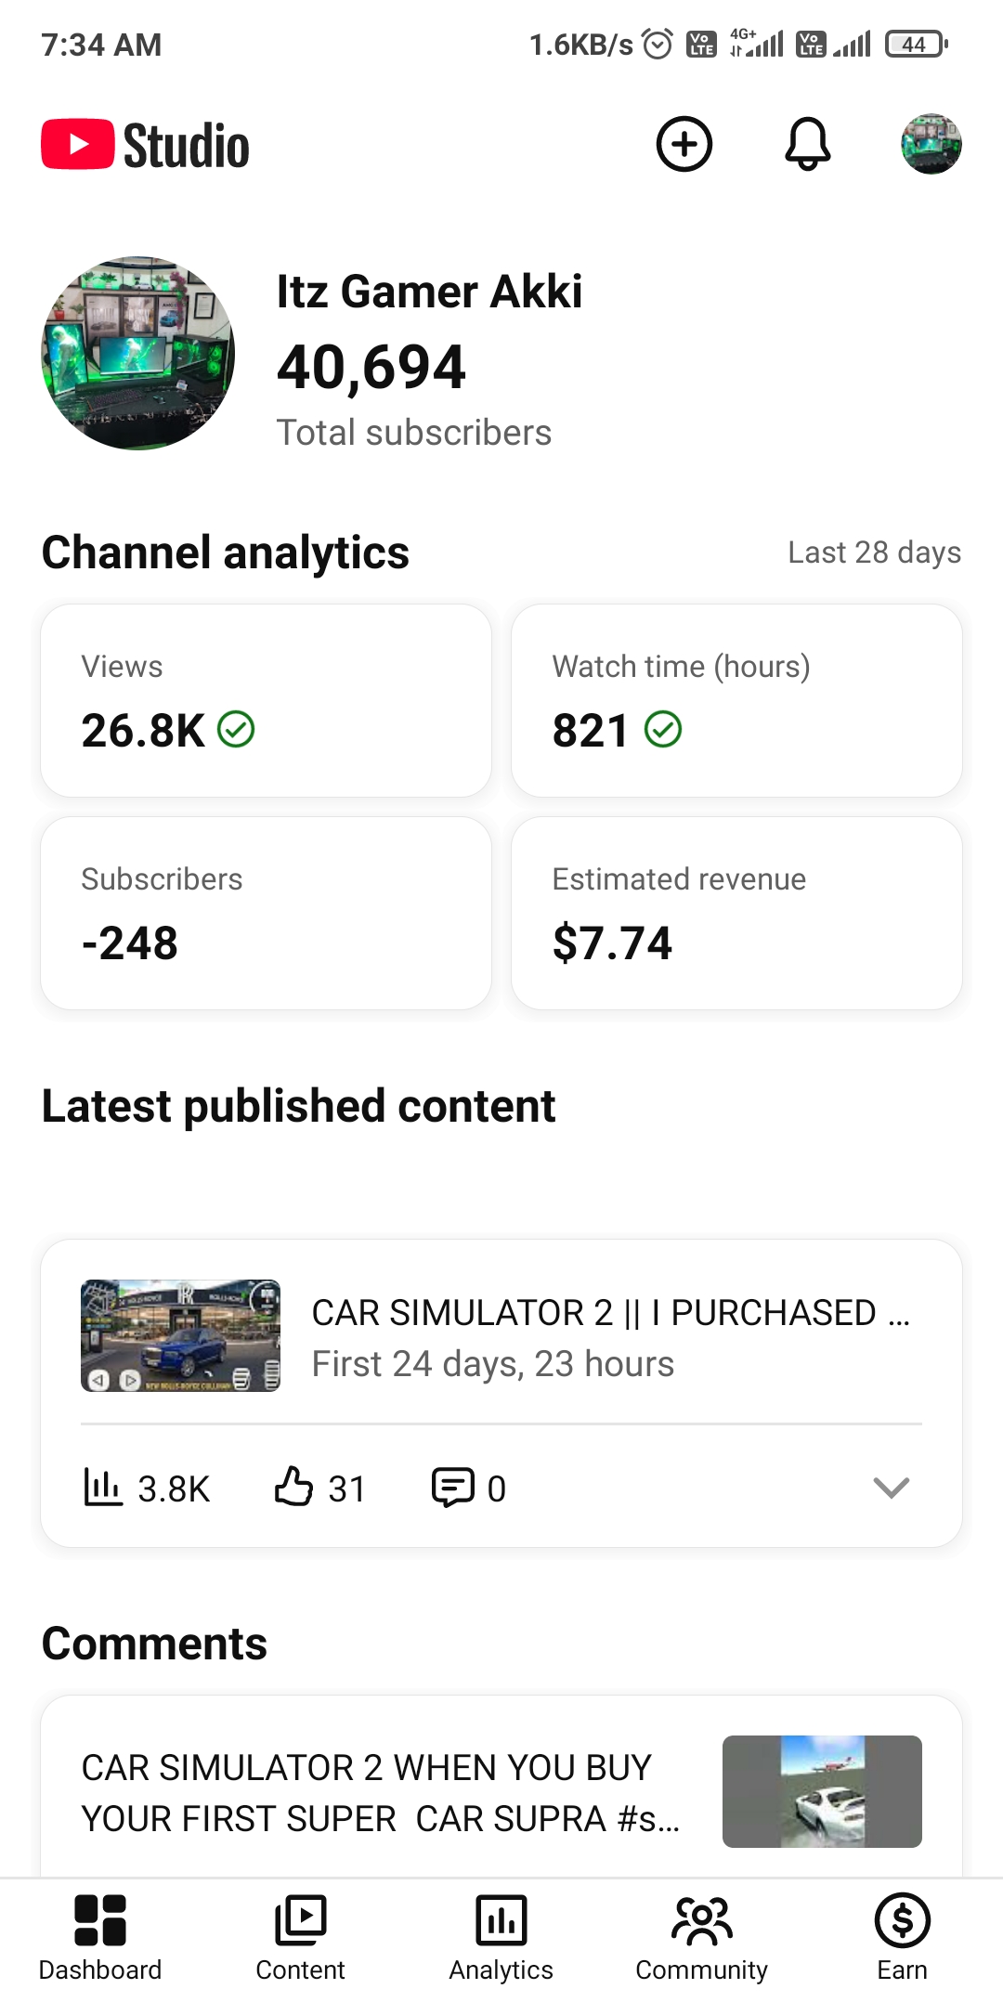Image resolution: width=1003 pixels, height=2002 pixels.
Task: Expand the latest video stats chevron
Action: tap(892, 1488)
